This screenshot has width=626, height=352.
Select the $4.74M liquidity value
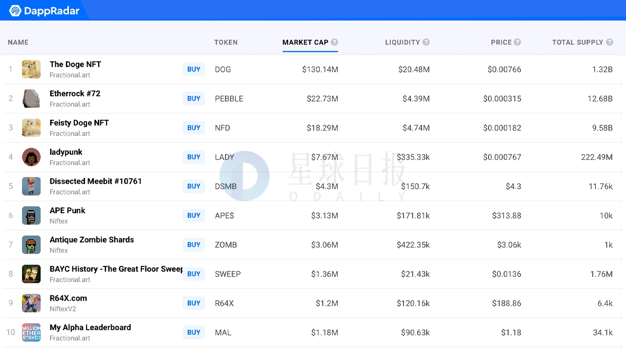tap(416, 128)
